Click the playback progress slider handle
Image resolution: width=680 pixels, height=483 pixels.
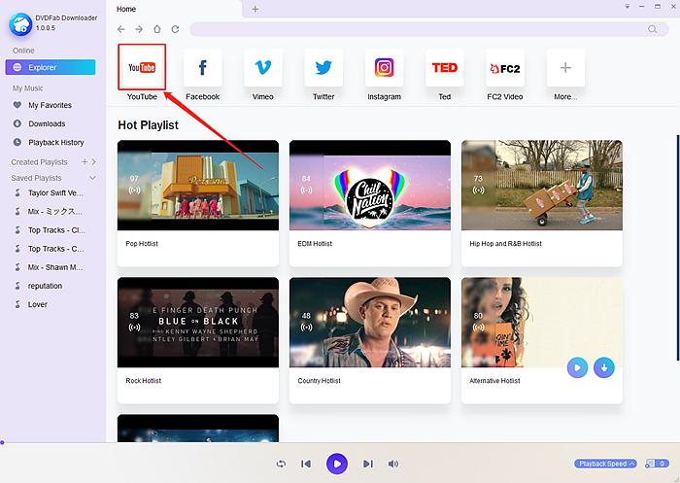point(2,442)
